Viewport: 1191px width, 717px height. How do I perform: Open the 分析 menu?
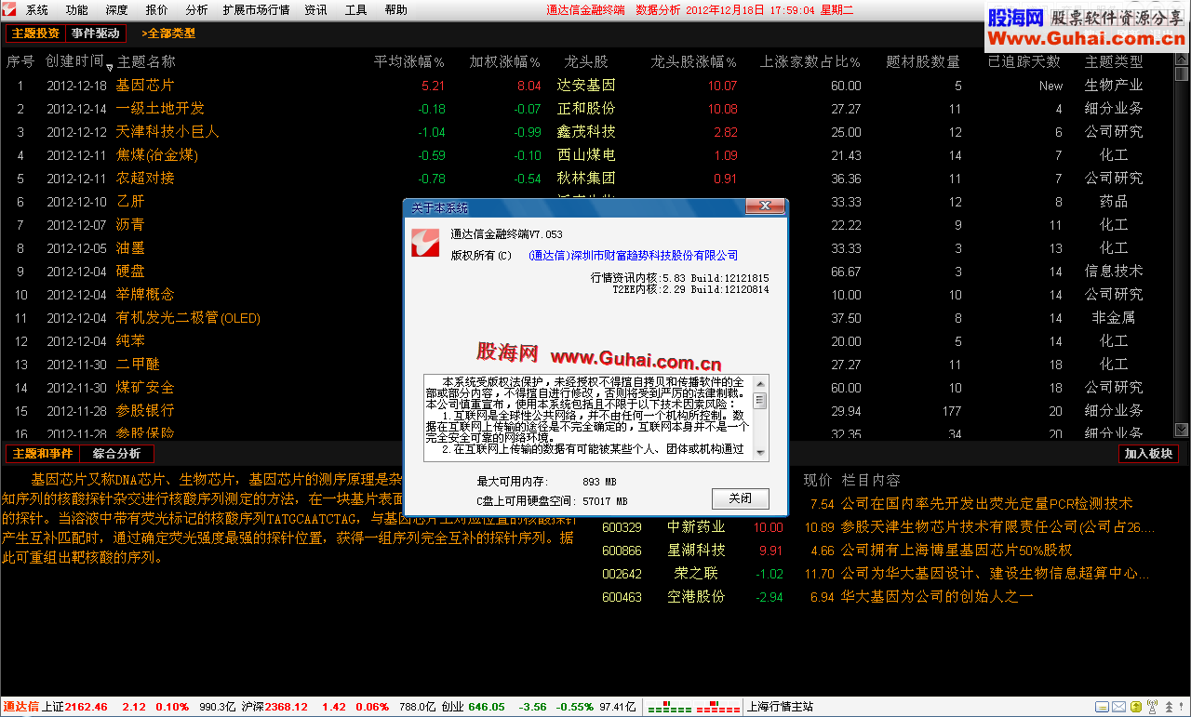click(x=196, y=10)
